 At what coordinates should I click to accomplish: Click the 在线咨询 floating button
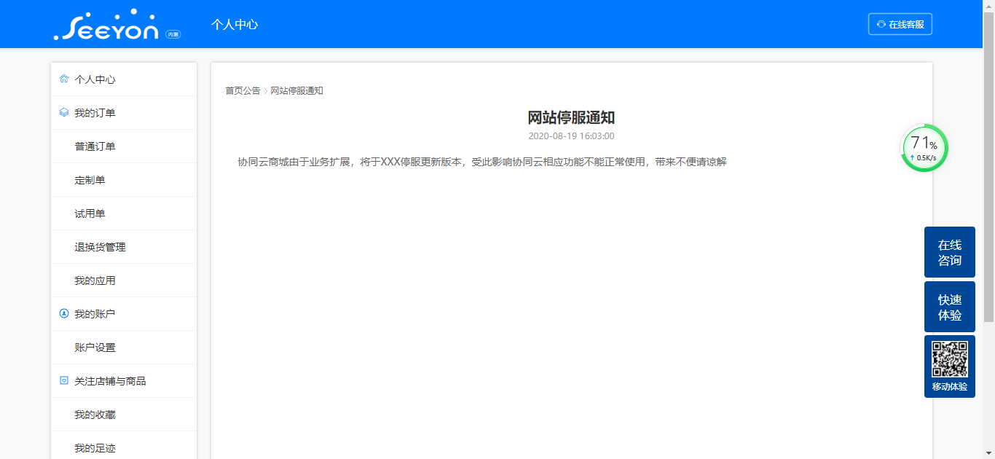point(950,252)
